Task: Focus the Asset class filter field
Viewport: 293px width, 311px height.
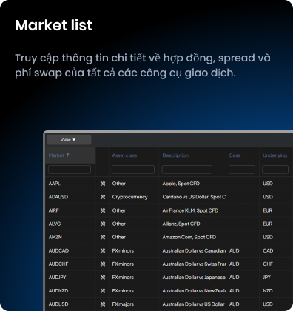Action: pos(133,170)
